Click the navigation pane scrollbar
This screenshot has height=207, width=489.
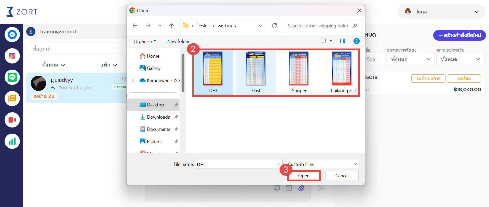(x=183, y=73)
